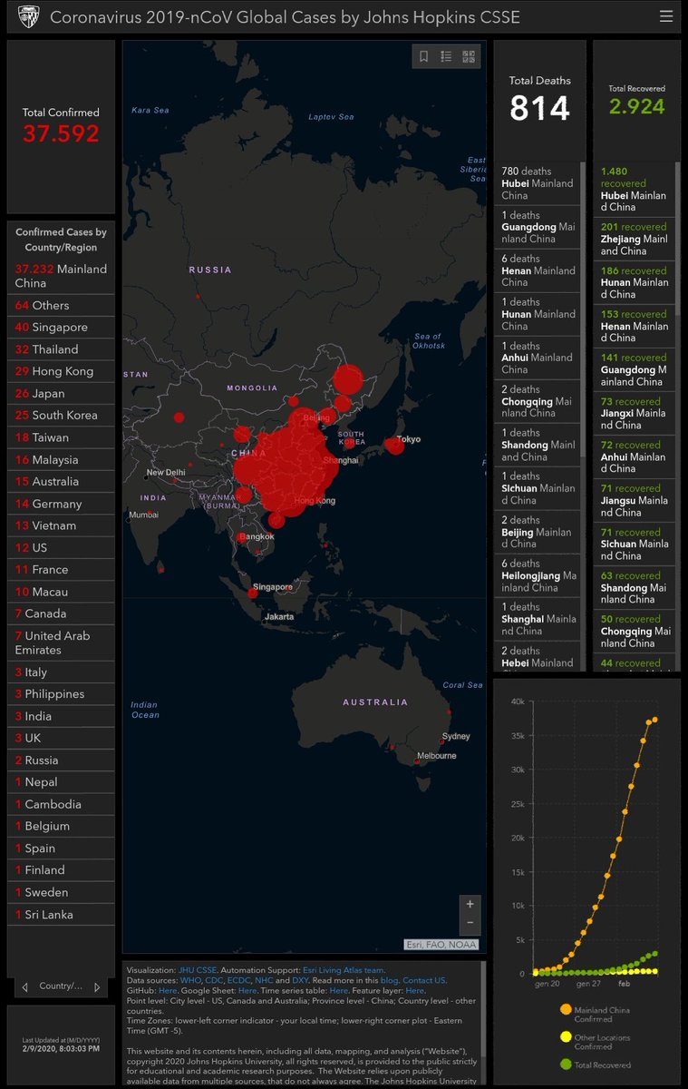The width and height of the screenshot is (688, 1089).
Task: Select the 3 Italy row
Action: tap(61, 672)
